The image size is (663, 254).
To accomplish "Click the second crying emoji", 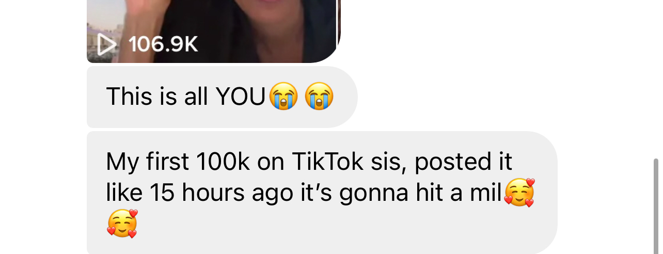I will 319,97.
